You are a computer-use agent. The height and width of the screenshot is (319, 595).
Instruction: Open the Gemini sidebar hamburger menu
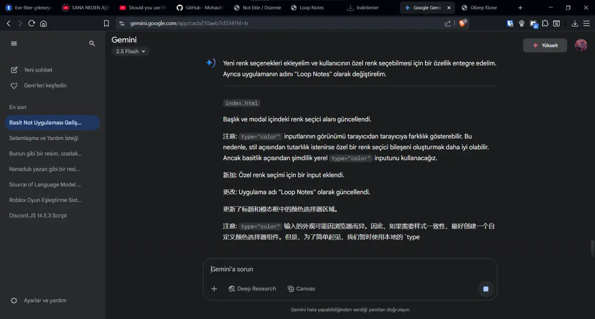pyautogui.click(x=14, y=43)
